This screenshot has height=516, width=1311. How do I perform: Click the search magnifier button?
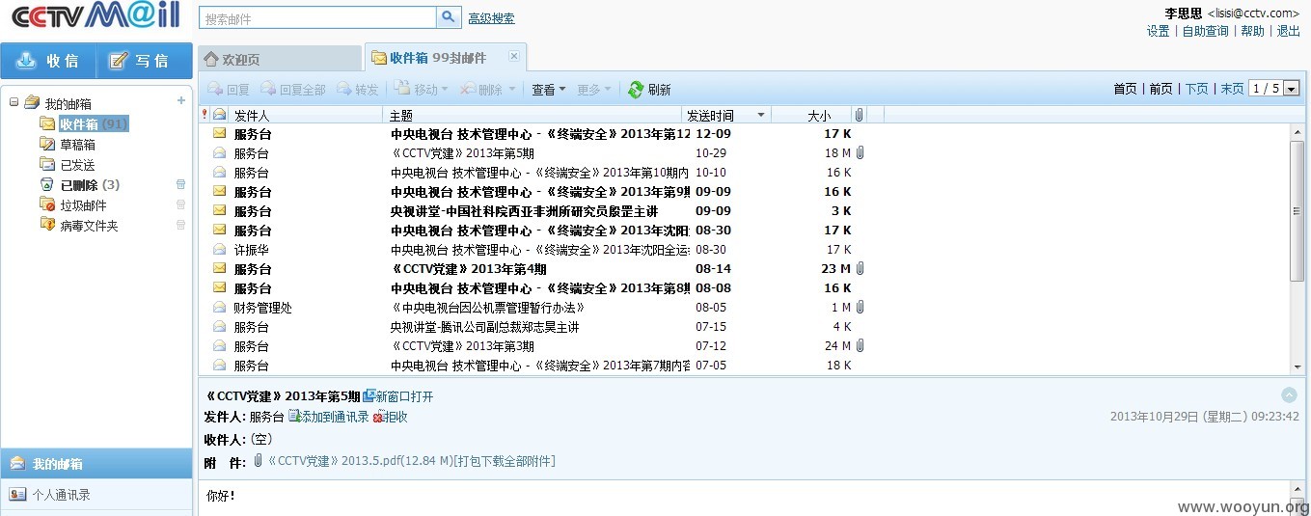coord(449,17)
